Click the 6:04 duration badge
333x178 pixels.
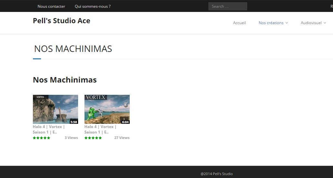tap(125, 122)
